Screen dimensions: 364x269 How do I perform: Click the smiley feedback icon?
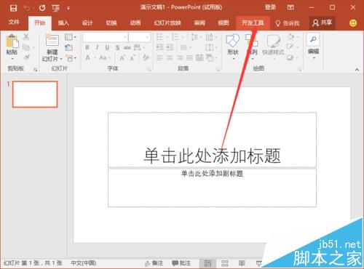[353, 23]
